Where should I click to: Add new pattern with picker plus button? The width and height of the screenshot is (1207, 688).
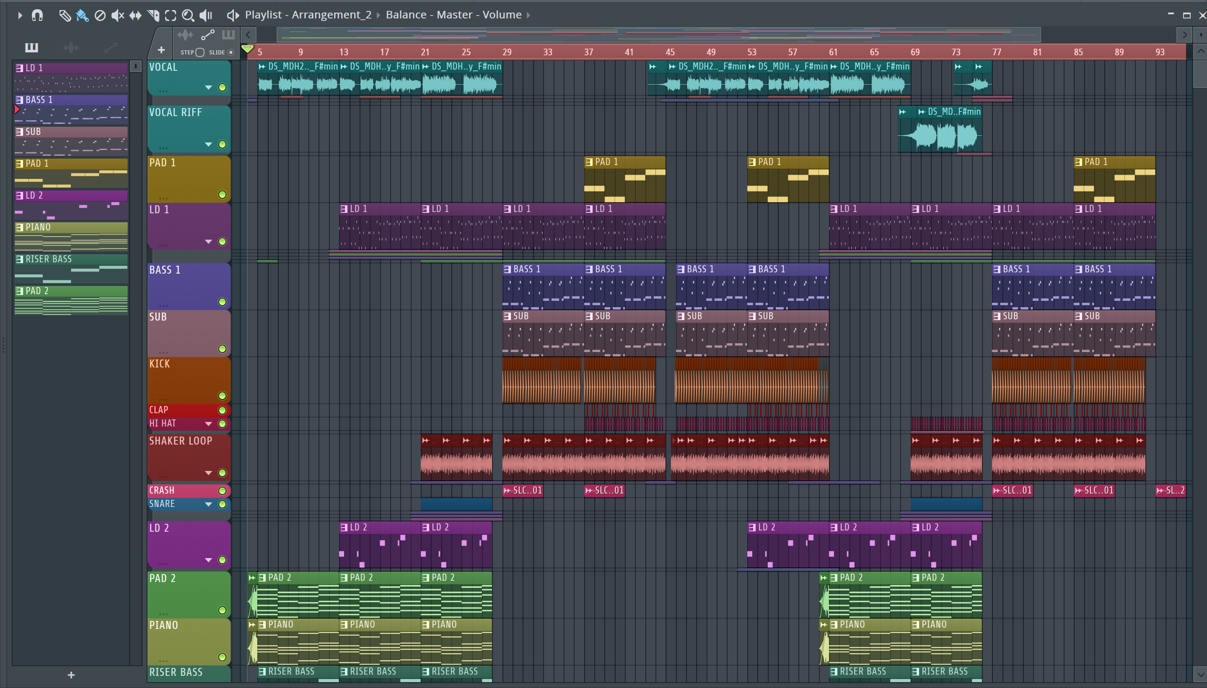click(x=71, y=675)
